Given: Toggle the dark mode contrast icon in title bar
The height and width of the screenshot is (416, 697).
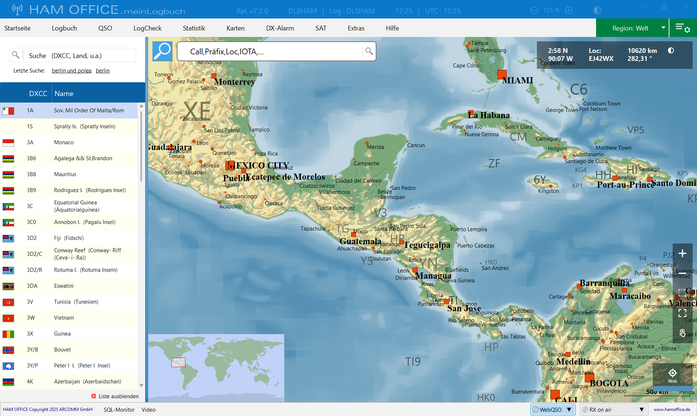Looking at the screenshot, I should coord(597,11).
